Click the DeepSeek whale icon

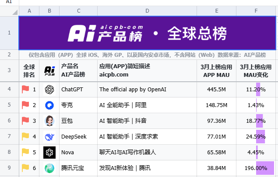(49, 137)
